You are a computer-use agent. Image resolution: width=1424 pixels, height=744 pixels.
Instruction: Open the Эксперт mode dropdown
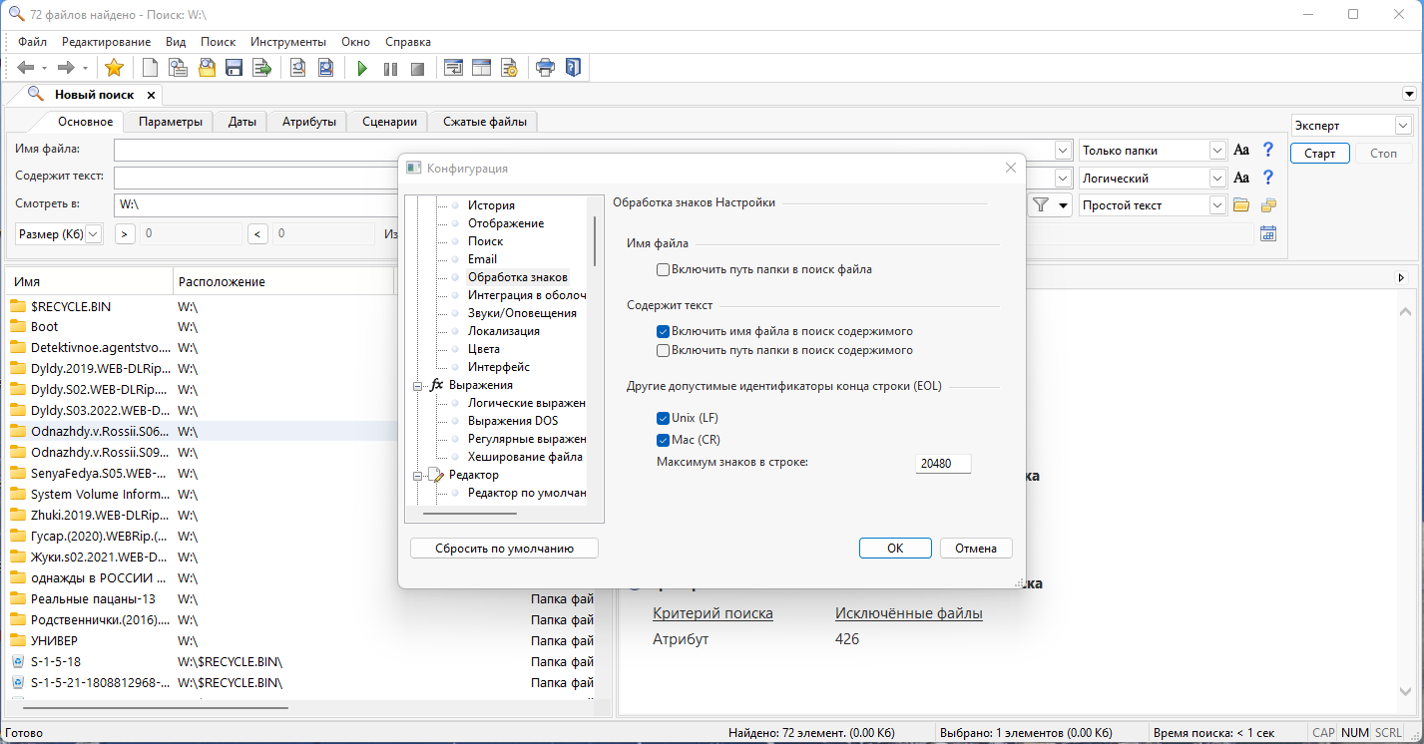[x=1402, y=126]
